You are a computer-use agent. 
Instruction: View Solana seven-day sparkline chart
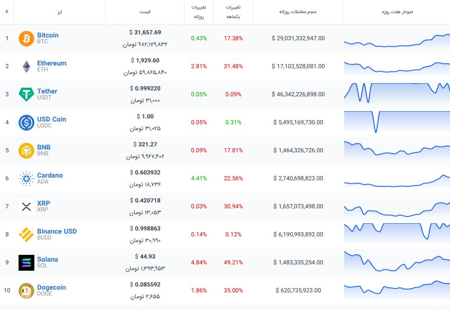pos(397,262)
